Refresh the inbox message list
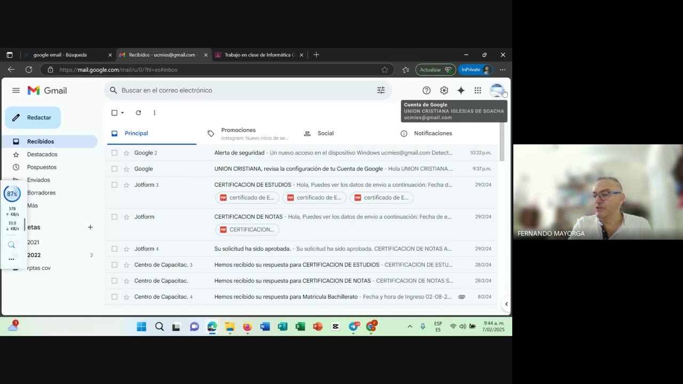The image size is (683, 384). (x=138, y=113)
